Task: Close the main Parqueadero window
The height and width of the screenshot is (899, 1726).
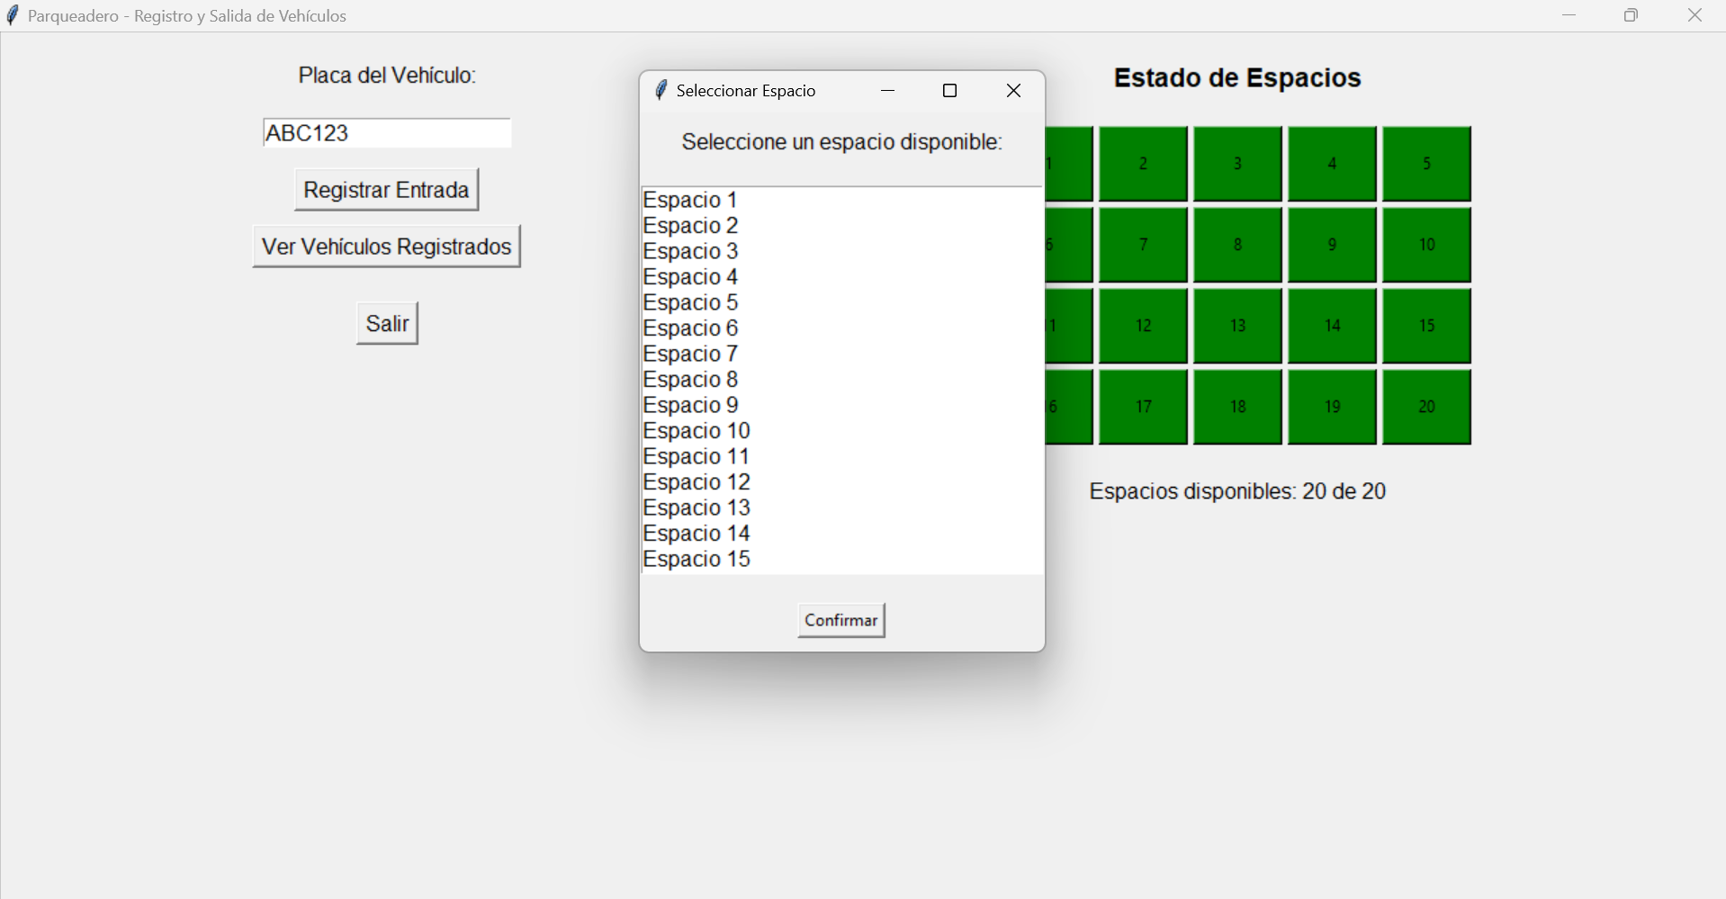Action: pos(1695,15)
